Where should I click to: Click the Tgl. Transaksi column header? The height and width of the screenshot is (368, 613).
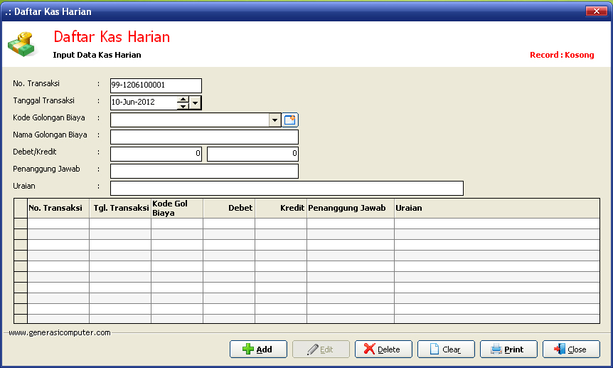tap(120, 208)
